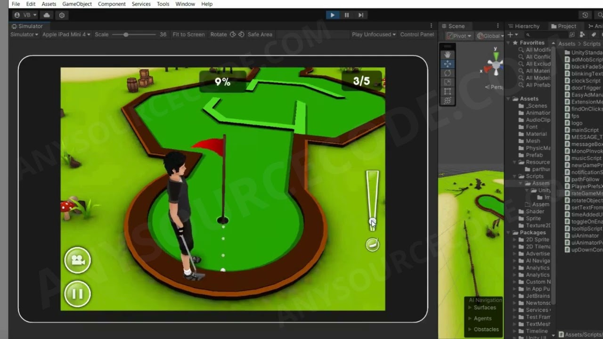Collapse the Packages folder tree
Image resolution: width=603 pixels, height=339 pixels.
tap(509, 233)
